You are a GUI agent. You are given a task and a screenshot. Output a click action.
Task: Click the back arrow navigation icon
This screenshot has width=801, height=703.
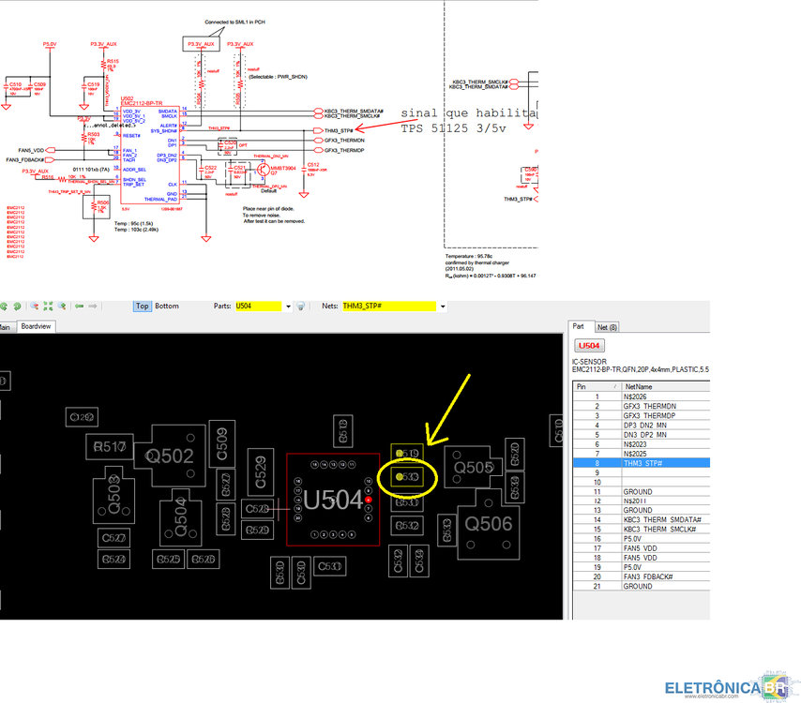tap(79, 306)
